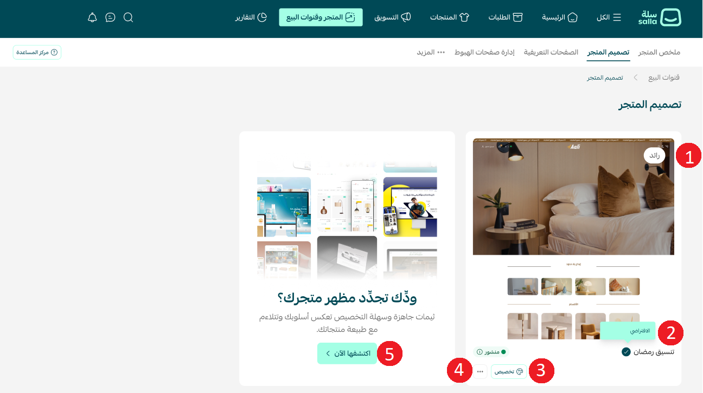Open the التسويق marketing menu
The width and height of the screenshot is (703, 393).
[x=393, y=17]
